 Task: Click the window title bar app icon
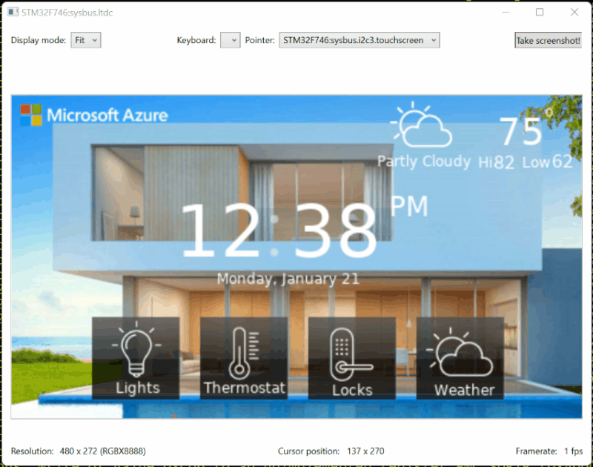pos(13,12)
